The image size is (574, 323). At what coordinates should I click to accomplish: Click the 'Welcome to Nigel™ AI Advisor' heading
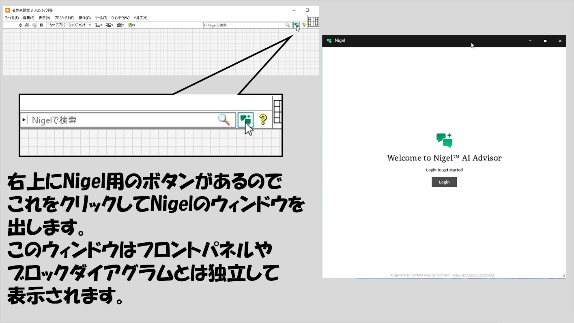[444, 158]
